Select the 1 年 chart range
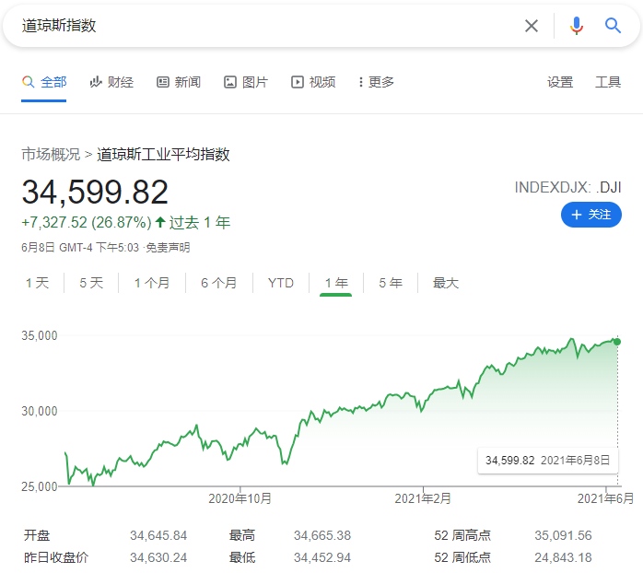643x573 pixels. coord(336,283)
